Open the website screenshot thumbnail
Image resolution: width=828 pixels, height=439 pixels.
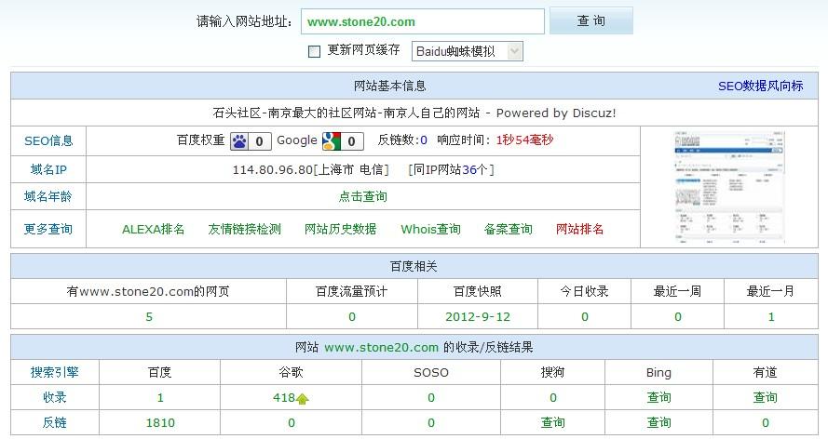pos(729,187)
